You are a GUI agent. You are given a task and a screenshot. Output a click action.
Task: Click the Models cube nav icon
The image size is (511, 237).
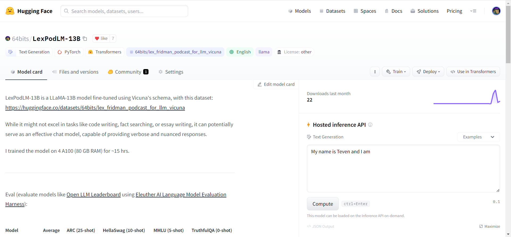tap(290, 11)
